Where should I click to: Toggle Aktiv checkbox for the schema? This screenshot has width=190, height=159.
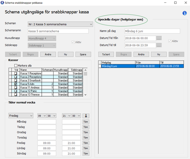coord(73,42)
